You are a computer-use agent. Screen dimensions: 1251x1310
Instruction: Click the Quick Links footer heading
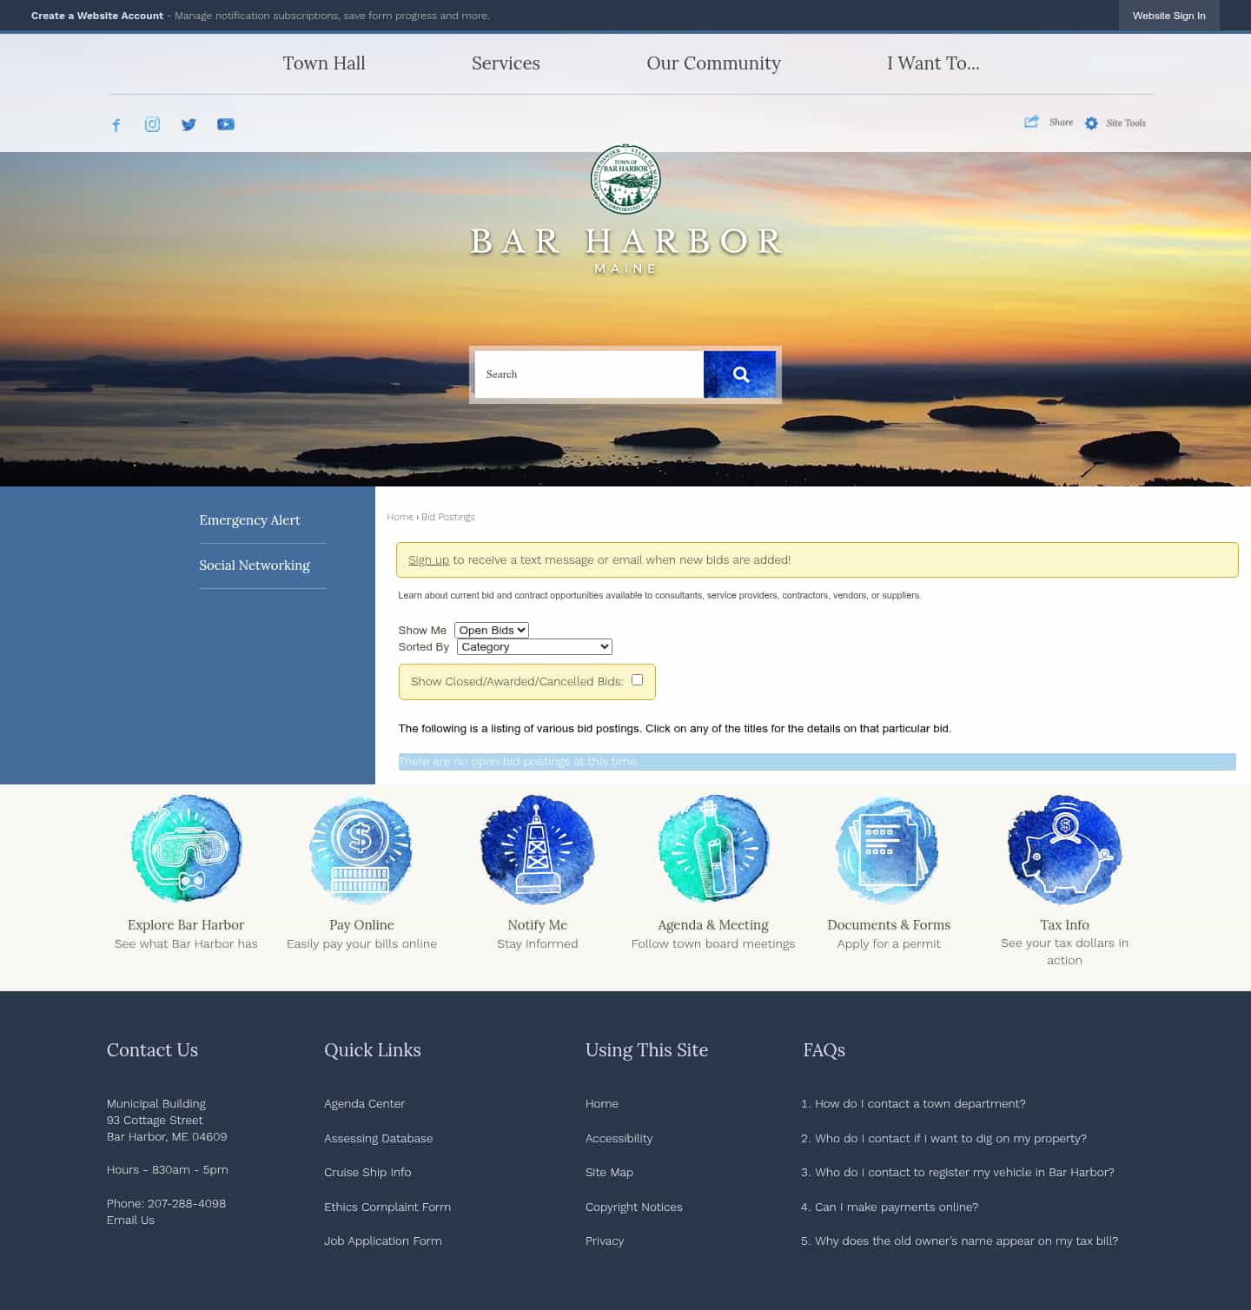coord(373,1049)
